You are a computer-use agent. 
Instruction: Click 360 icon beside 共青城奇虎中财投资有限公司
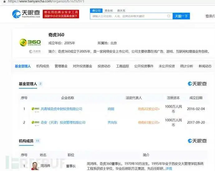pos(36,109)
